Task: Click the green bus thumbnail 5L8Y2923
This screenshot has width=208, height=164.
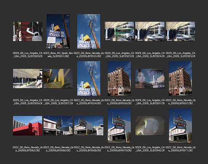Action: point(119,32)
